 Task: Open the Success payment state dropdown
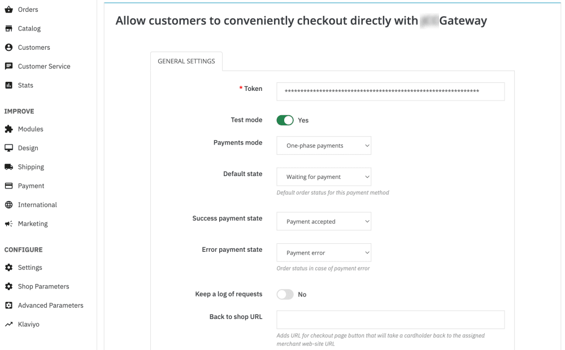pos(324,221)
